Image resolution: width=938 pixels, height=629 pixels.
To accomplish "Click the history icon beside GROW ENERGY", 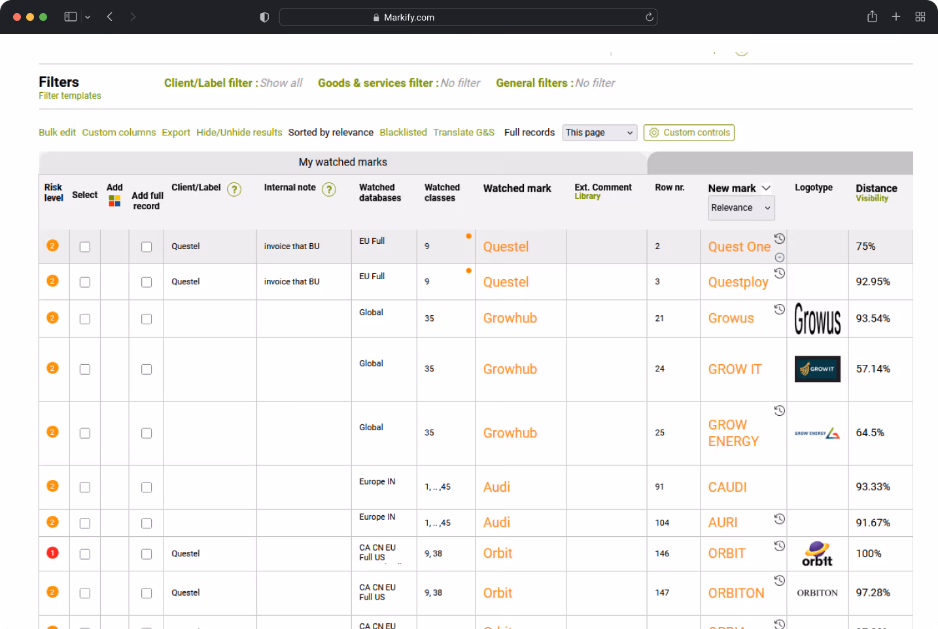I will 780,411.
